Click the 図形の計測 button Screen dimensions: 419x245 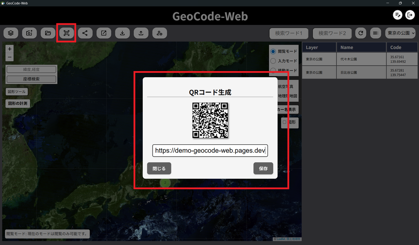coord(18,103)
